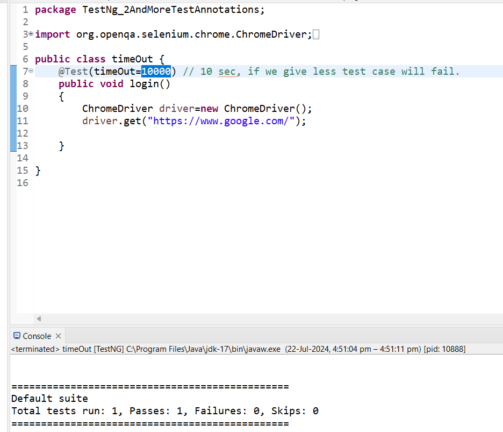Switch to the Console tab
The height and width of the screenshot is (432, 503).
click(37, 336)
